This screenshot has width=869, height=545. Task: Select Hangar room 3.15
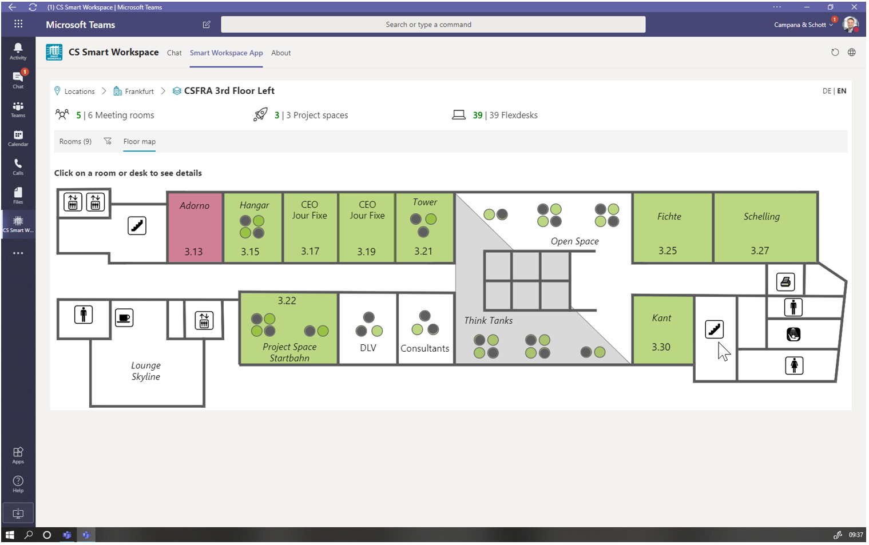[252, 228]
